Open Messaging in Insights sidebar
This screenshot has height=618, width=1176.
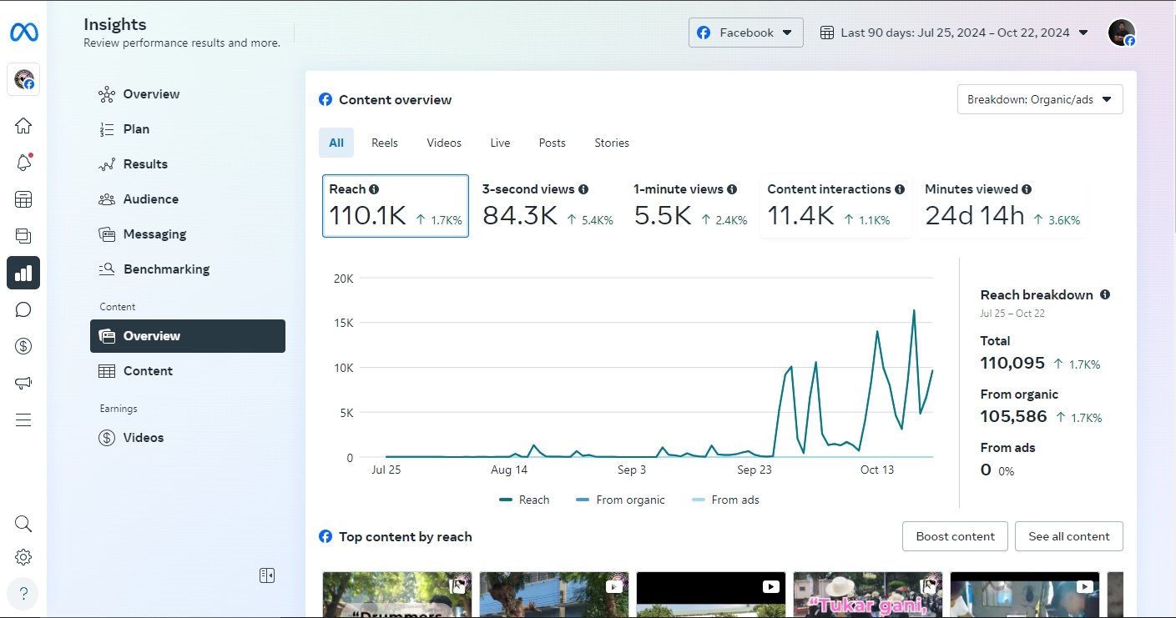click(188, 234)
